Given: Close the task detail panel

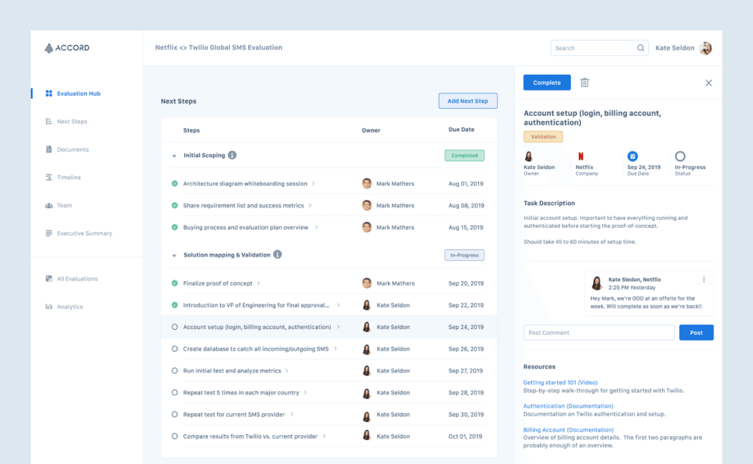Looking at the screenshot, I should click(709, 83).
